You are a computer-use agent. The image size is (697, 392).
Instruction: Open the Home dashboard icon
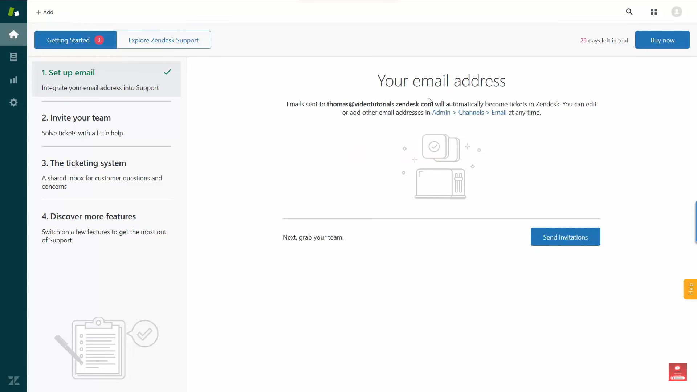(x=13, y=34)
